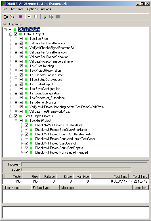Click the Location column header
Screen dimensions: 151x221
click(x=140, y=188)
